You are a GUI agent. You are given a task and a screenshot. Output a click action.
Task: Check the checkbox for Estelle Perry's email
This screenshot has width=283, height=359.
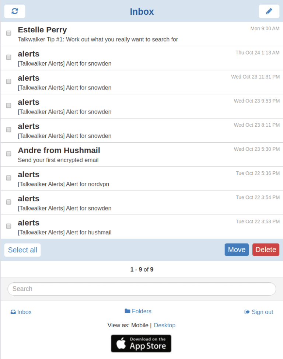(8, 34)
